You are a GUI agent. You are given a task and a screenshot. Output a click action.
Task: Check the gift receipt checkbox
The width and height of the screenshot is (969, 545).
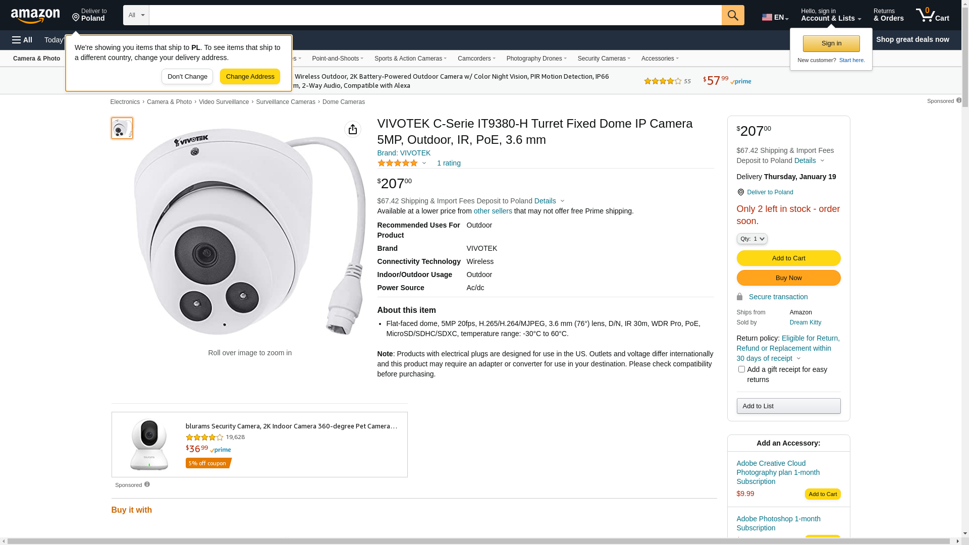(741, 369)
